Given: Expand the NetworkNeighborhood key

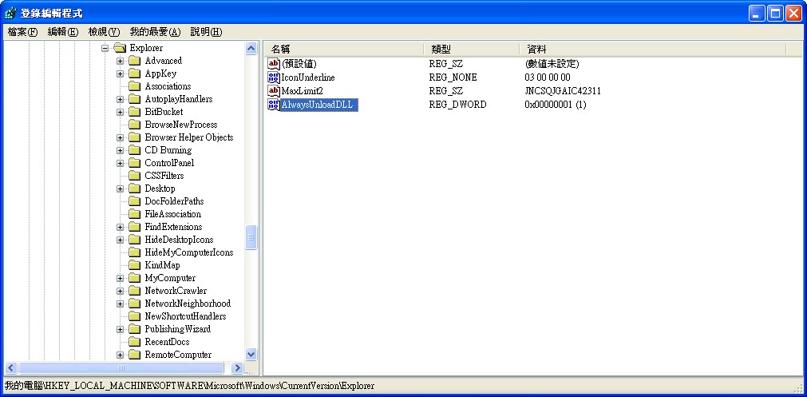Looking at the screenshot, I should tap(120, 304).
